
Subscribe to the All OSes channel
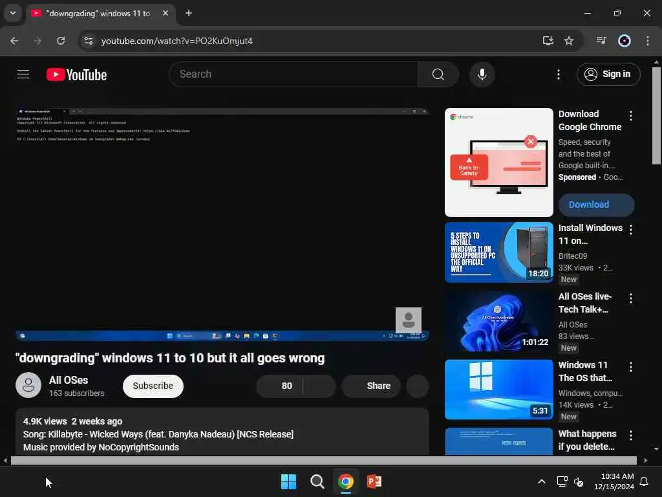pos(153,386)
